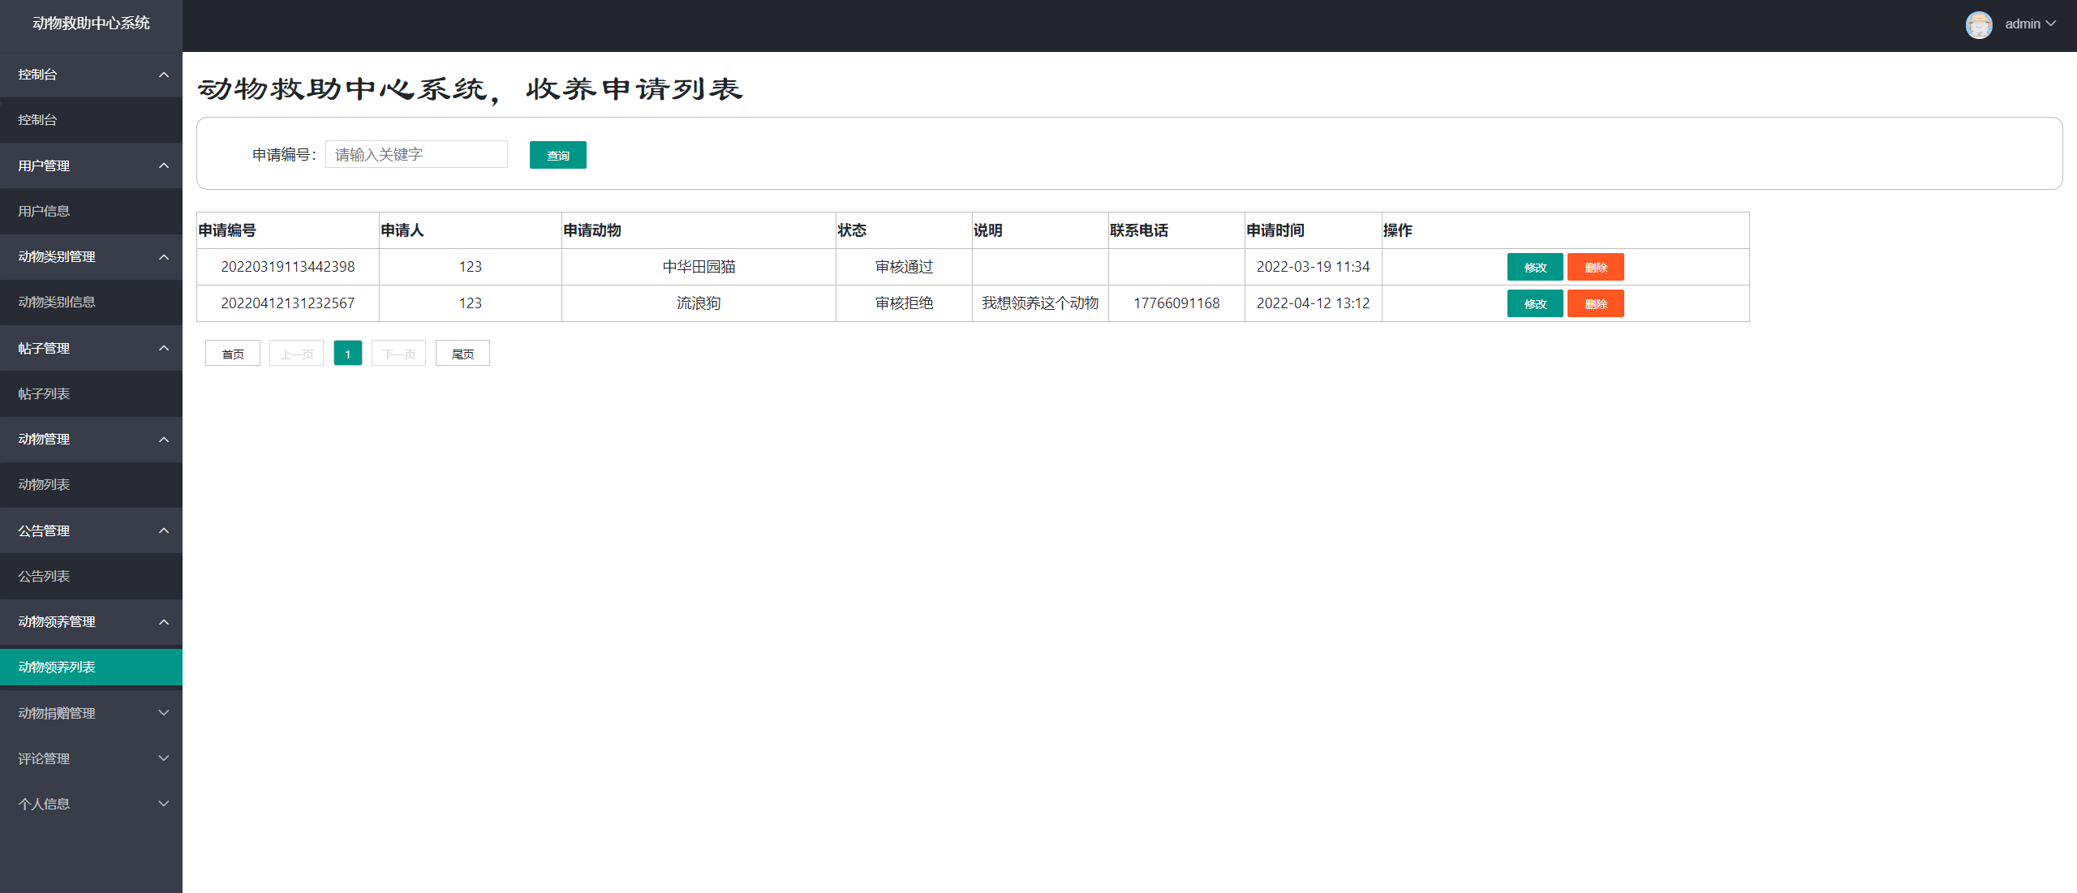The height and width of the screenshot is (893, 2077).
Task: Click the 查询 search button
Action: (557, 155)
